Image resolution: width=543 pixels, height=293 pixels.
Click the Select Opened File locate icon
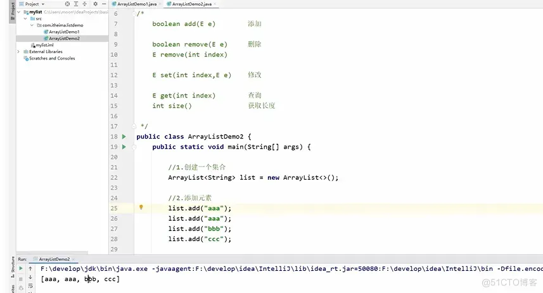pyautogui.click(x=67, y=4)
